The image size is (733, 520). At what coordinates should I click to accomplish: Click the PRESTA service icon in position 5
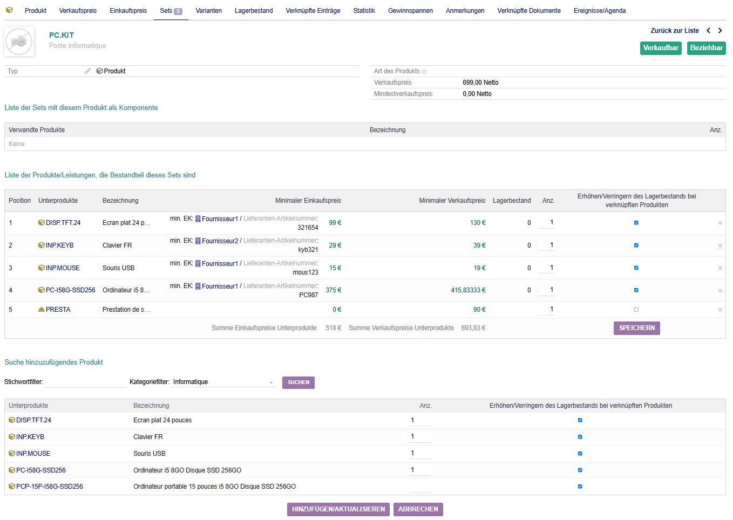(x=42, y=310)
